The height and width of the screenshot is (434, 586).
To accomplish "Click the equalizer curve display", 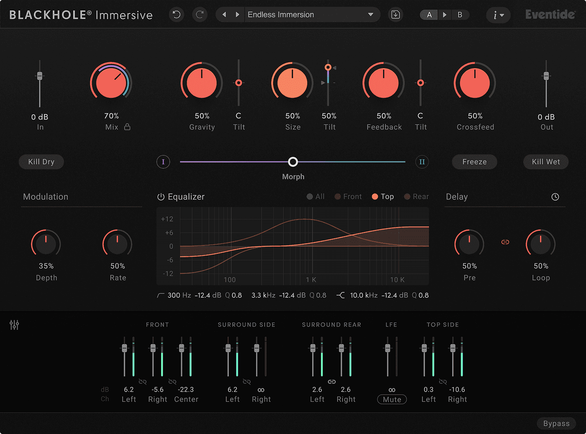I will [293, 246].
